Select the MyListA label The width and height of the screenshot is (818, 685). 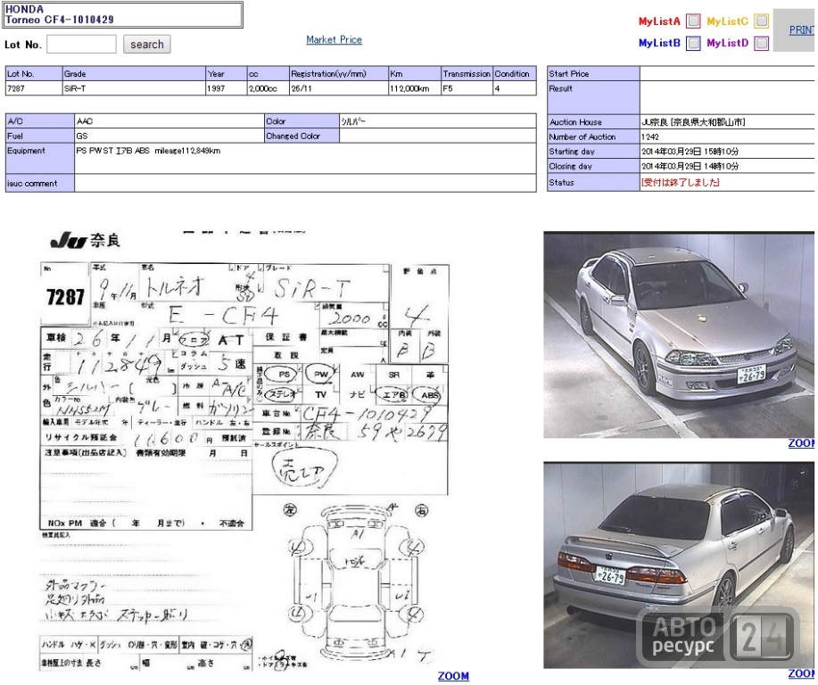tap(659, 21)
